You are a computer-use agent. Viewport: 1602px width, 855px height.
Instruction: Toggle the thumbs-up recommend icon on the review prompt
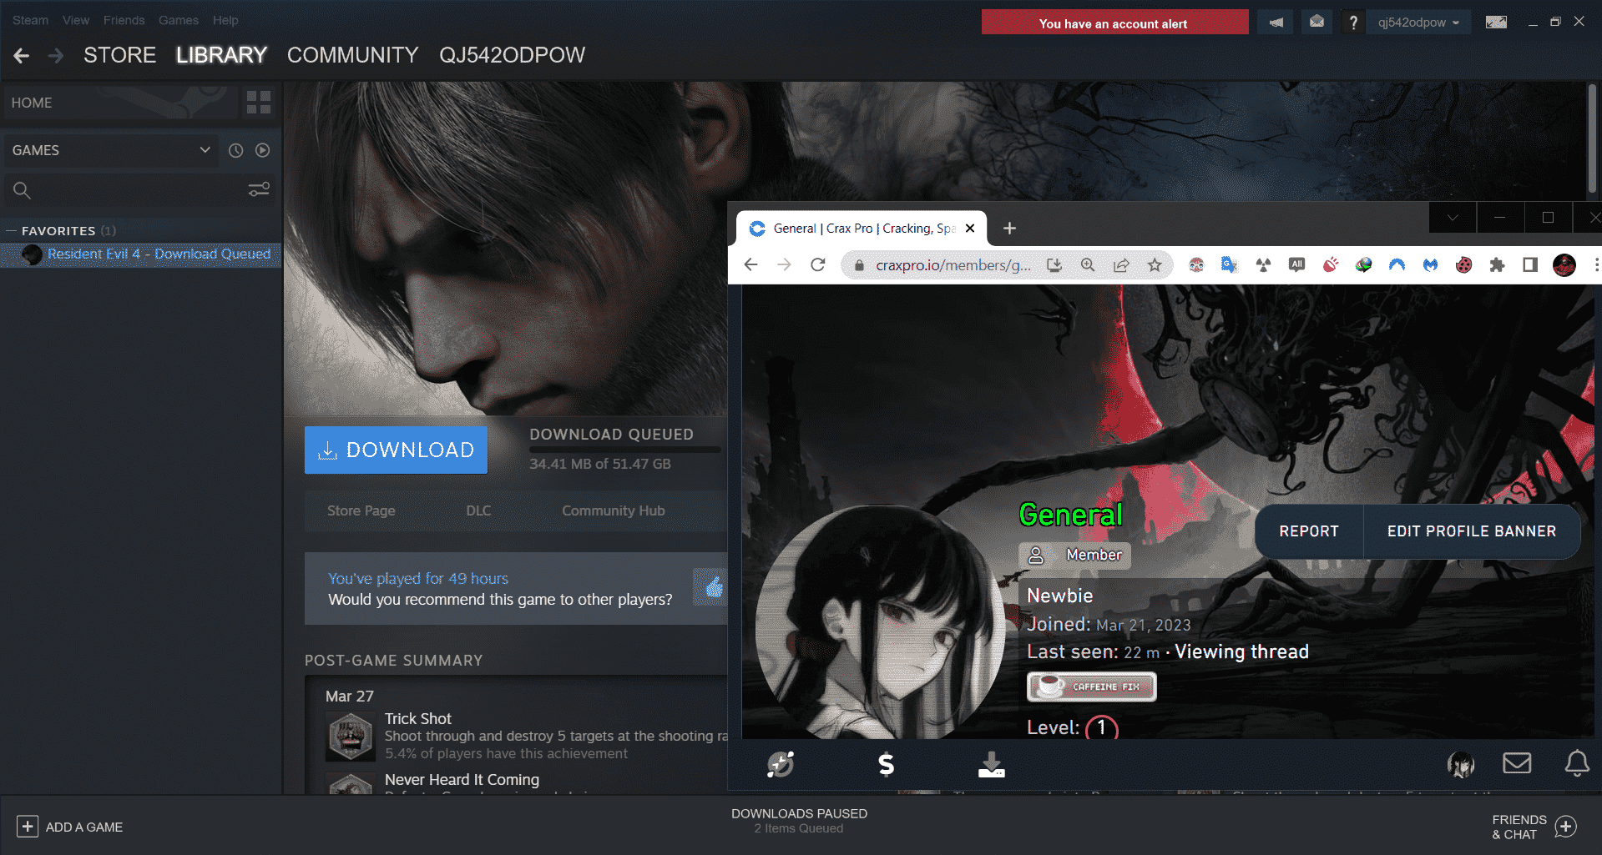pos(710,588)
